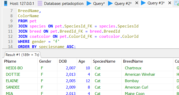The image size is (179, 95).
Task: Select the Age cell 12
Action: point(84,81)
